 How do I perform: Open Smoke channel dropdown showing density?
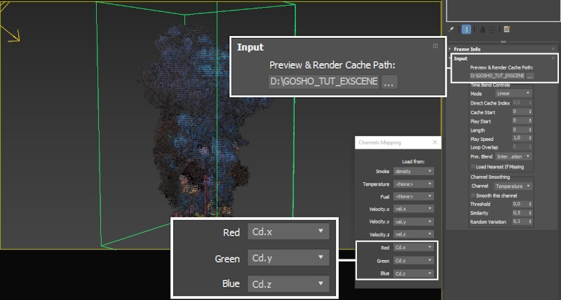point(414,171)
